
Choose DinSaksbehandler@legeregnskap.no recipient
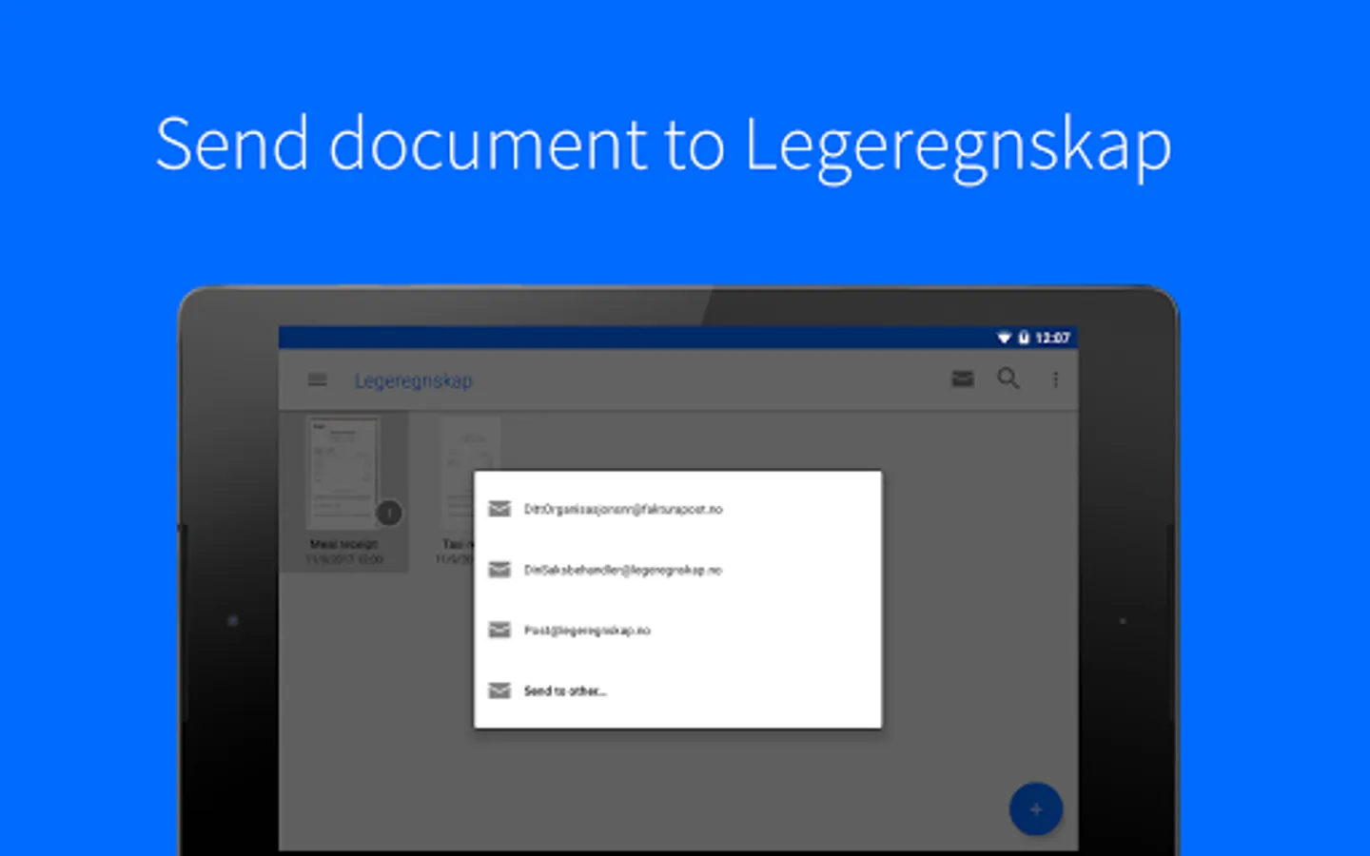pos(677,570)
